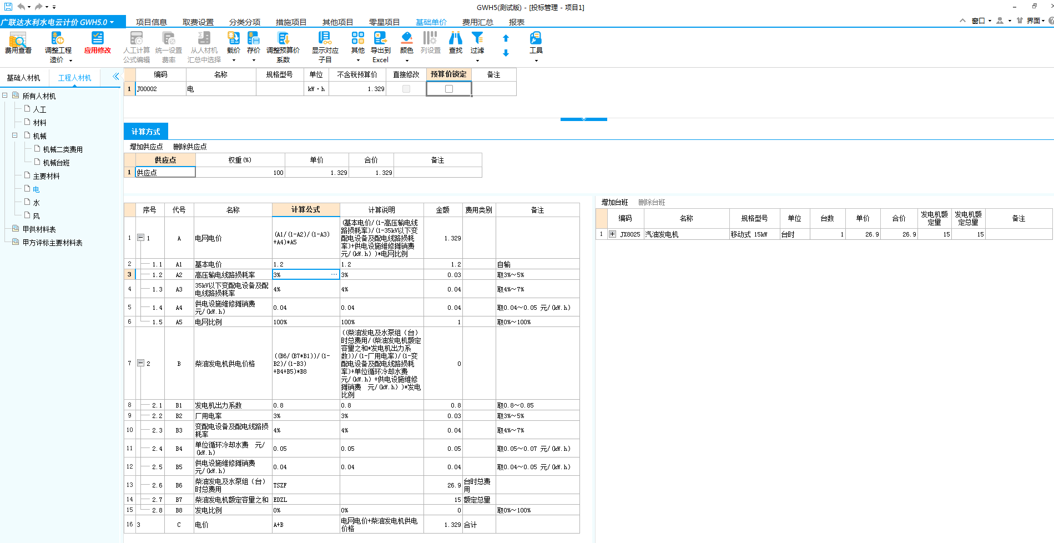Click 增加供应点 button
1054x543 pixels.
point(147,147)
